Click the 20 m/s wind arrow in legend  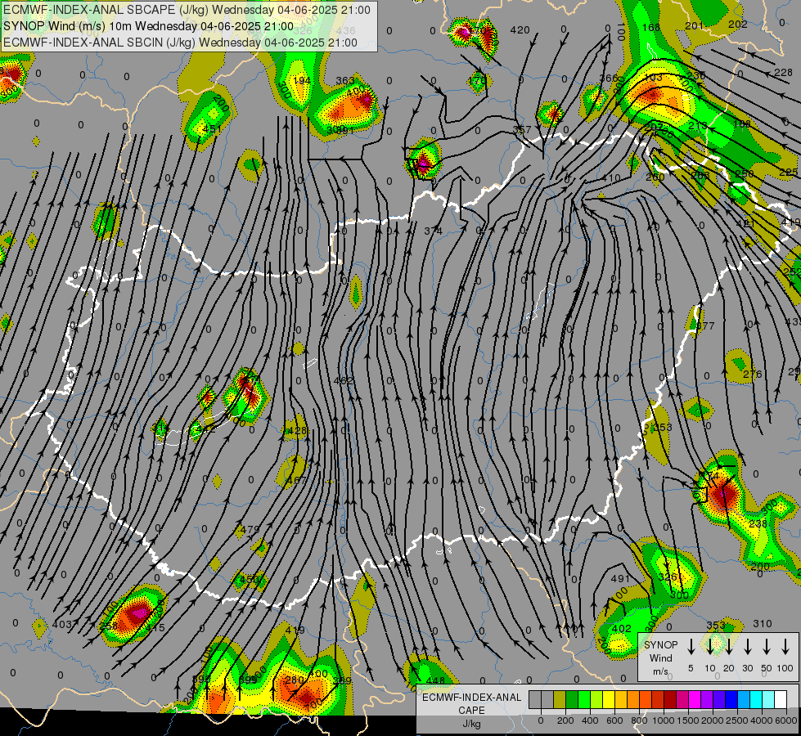pyautogui.click(x=729, y=646)
